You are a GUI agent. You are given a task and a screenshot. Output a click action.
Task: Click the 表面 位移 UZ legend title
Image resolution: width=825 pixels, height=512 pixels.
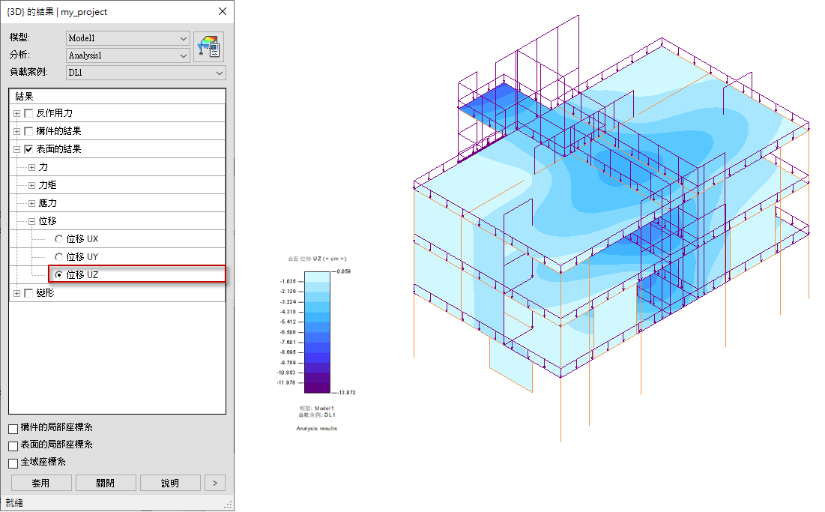(317, 259)
